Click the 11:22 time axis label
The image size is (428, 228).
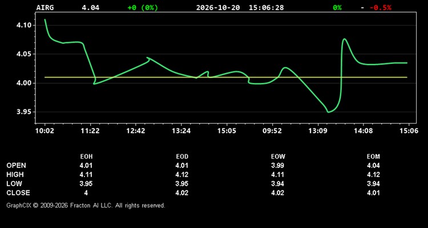[90, 131]
